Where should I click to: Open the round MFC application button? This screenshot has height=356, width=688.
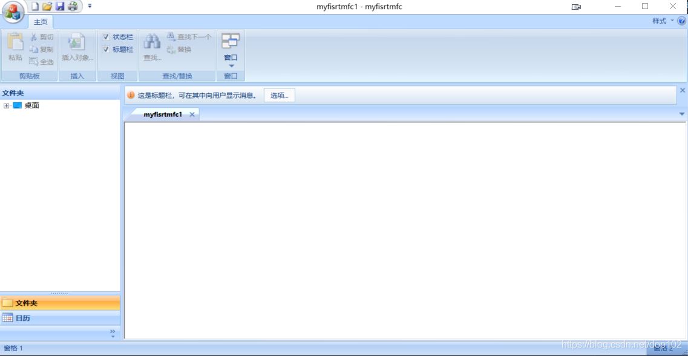pyautogui.click(x=13, y=12)
